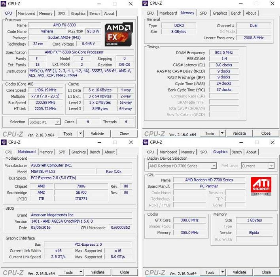Click CPU-Z app icon in Memory window titlebar
Screen dimensions: 280x277
[145, 3]
